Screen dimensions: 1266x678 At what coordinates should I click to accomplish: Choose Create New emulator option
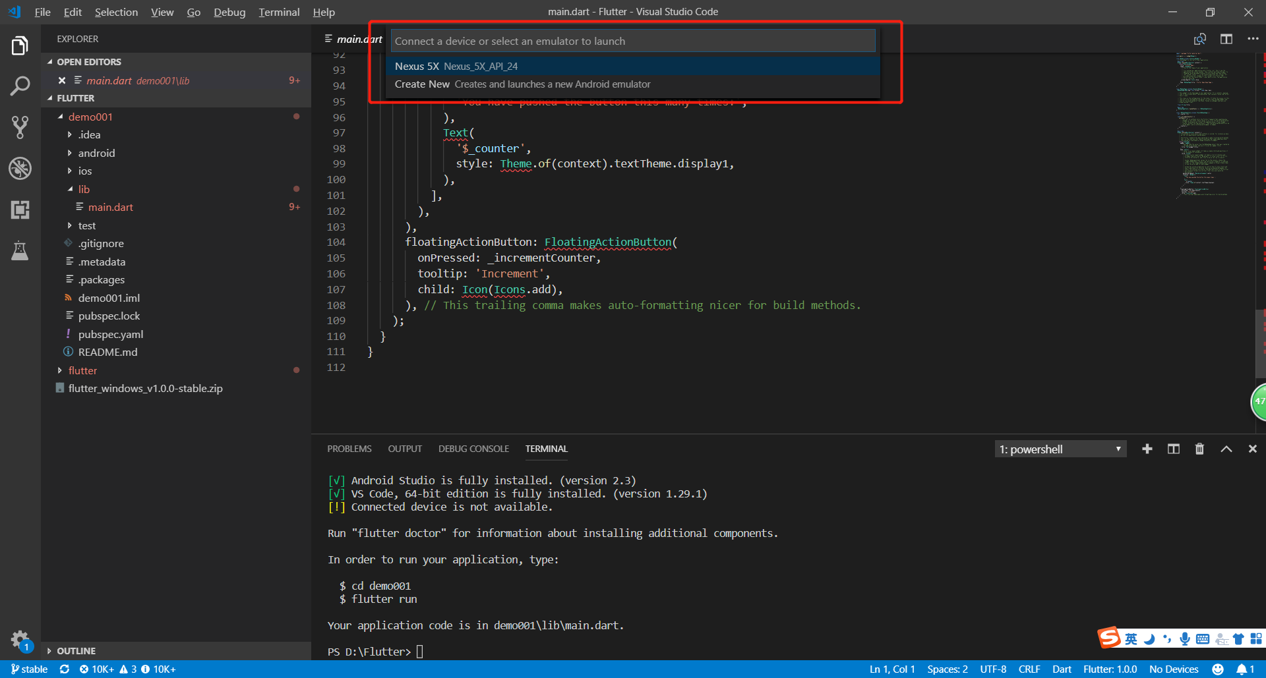click(x=633, y=84)
